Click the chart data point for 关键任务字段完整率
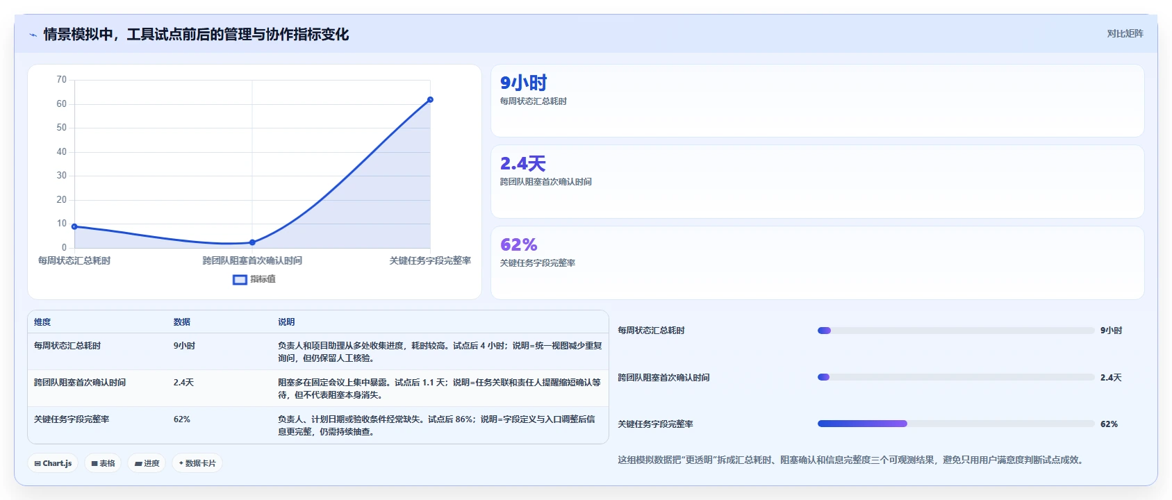Screen dimensions: 1172x500 coord(430,100)
